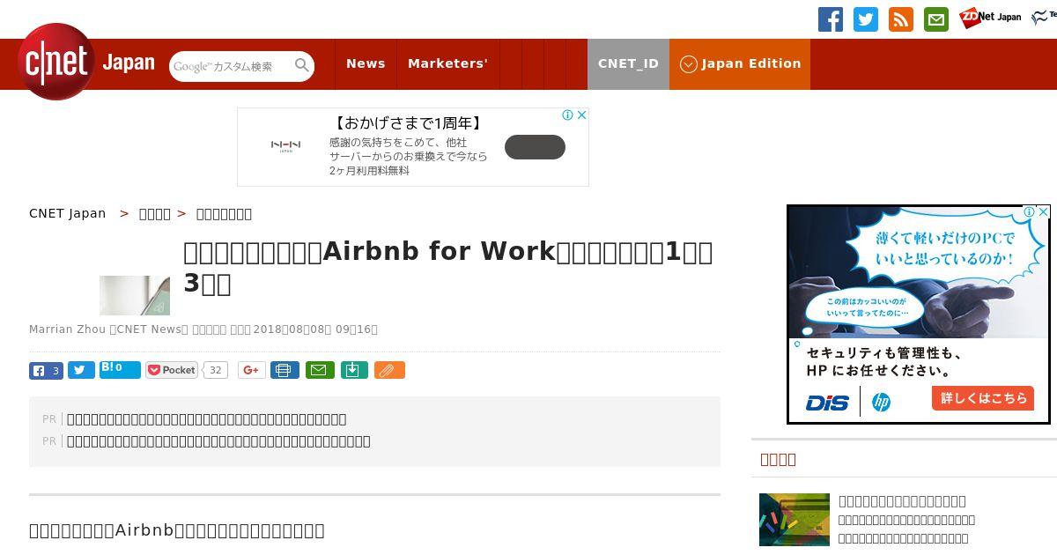
Task: Click the orange 詳しくはこちら button in the HP ad
Action: point(983,398)
